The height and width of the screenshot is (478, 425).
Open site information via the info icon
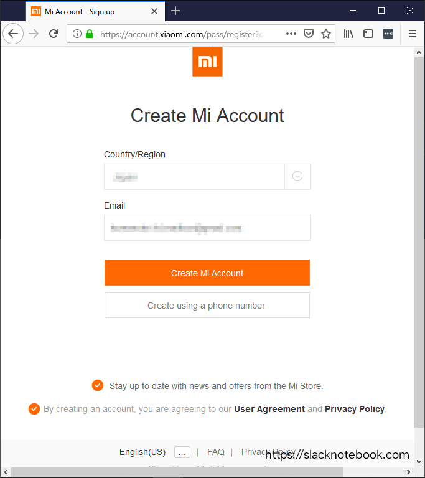(x=77, y=34)
